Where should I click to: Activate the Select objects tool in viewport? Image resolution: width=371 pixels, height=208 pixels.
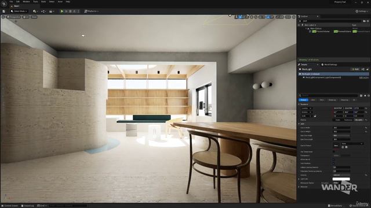(x=236, y=17)
